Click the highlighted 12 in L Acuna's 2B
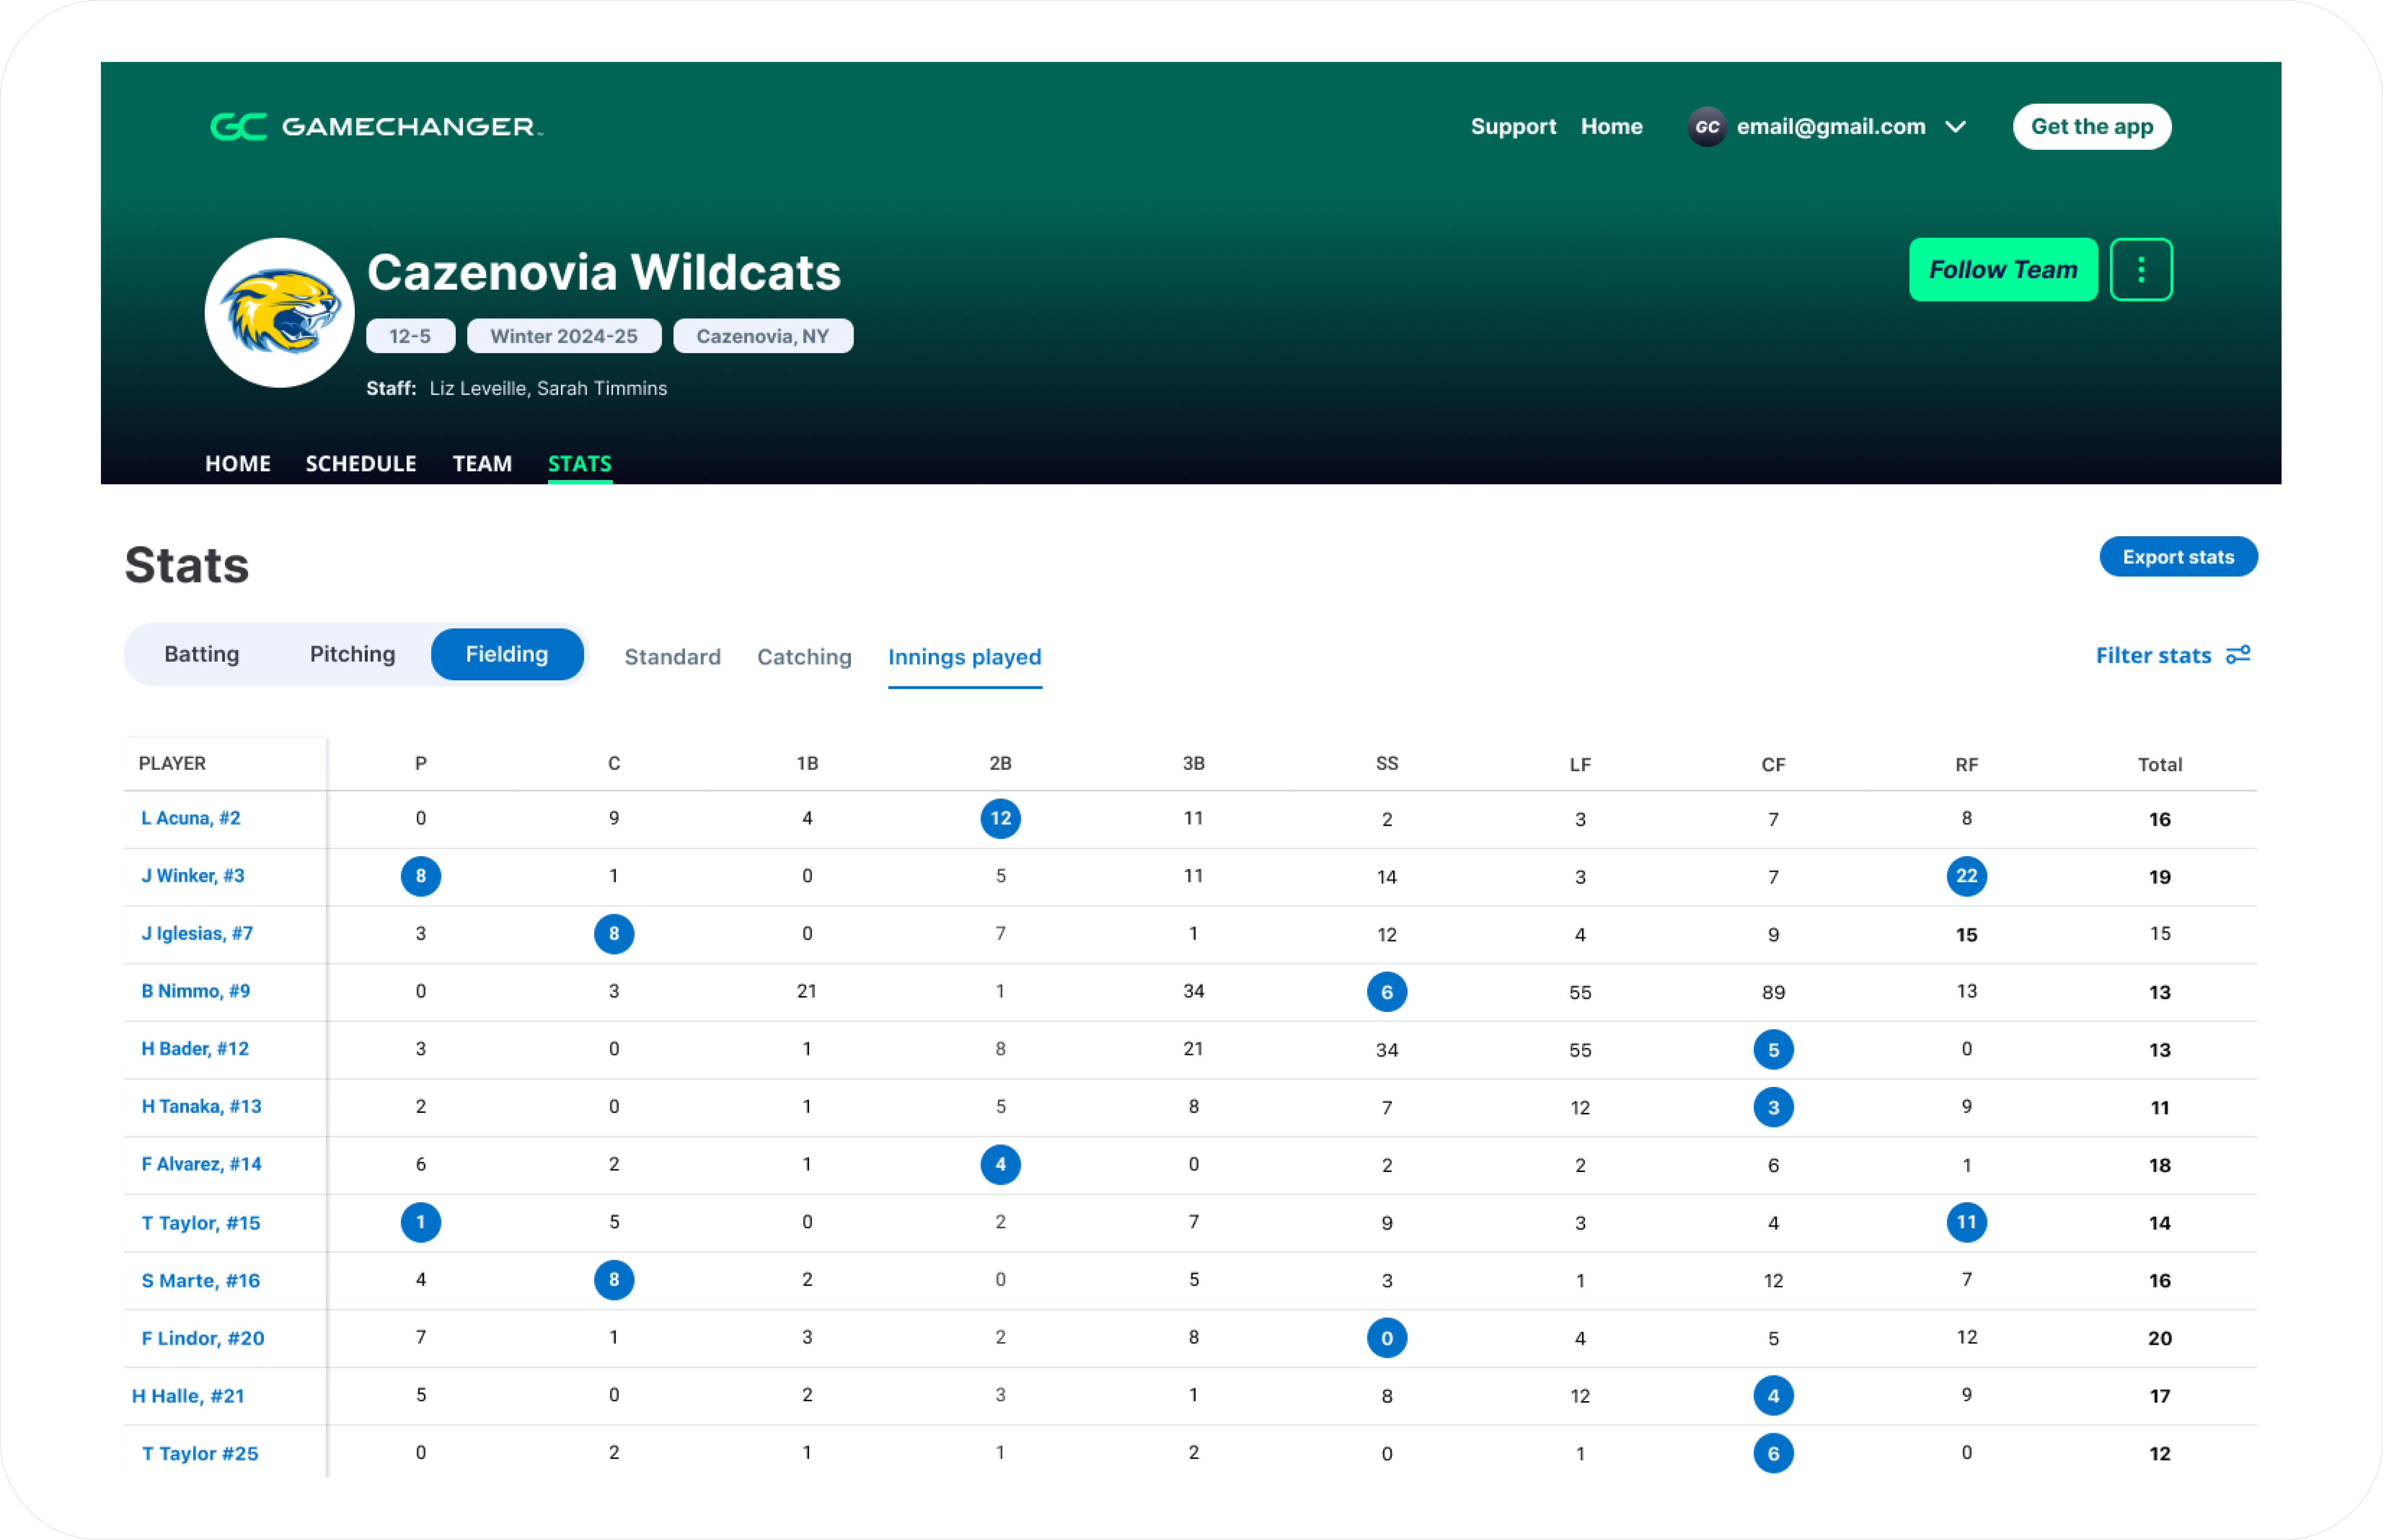Screen dimensions: 2383x1540 click(x=1000, y=819)
